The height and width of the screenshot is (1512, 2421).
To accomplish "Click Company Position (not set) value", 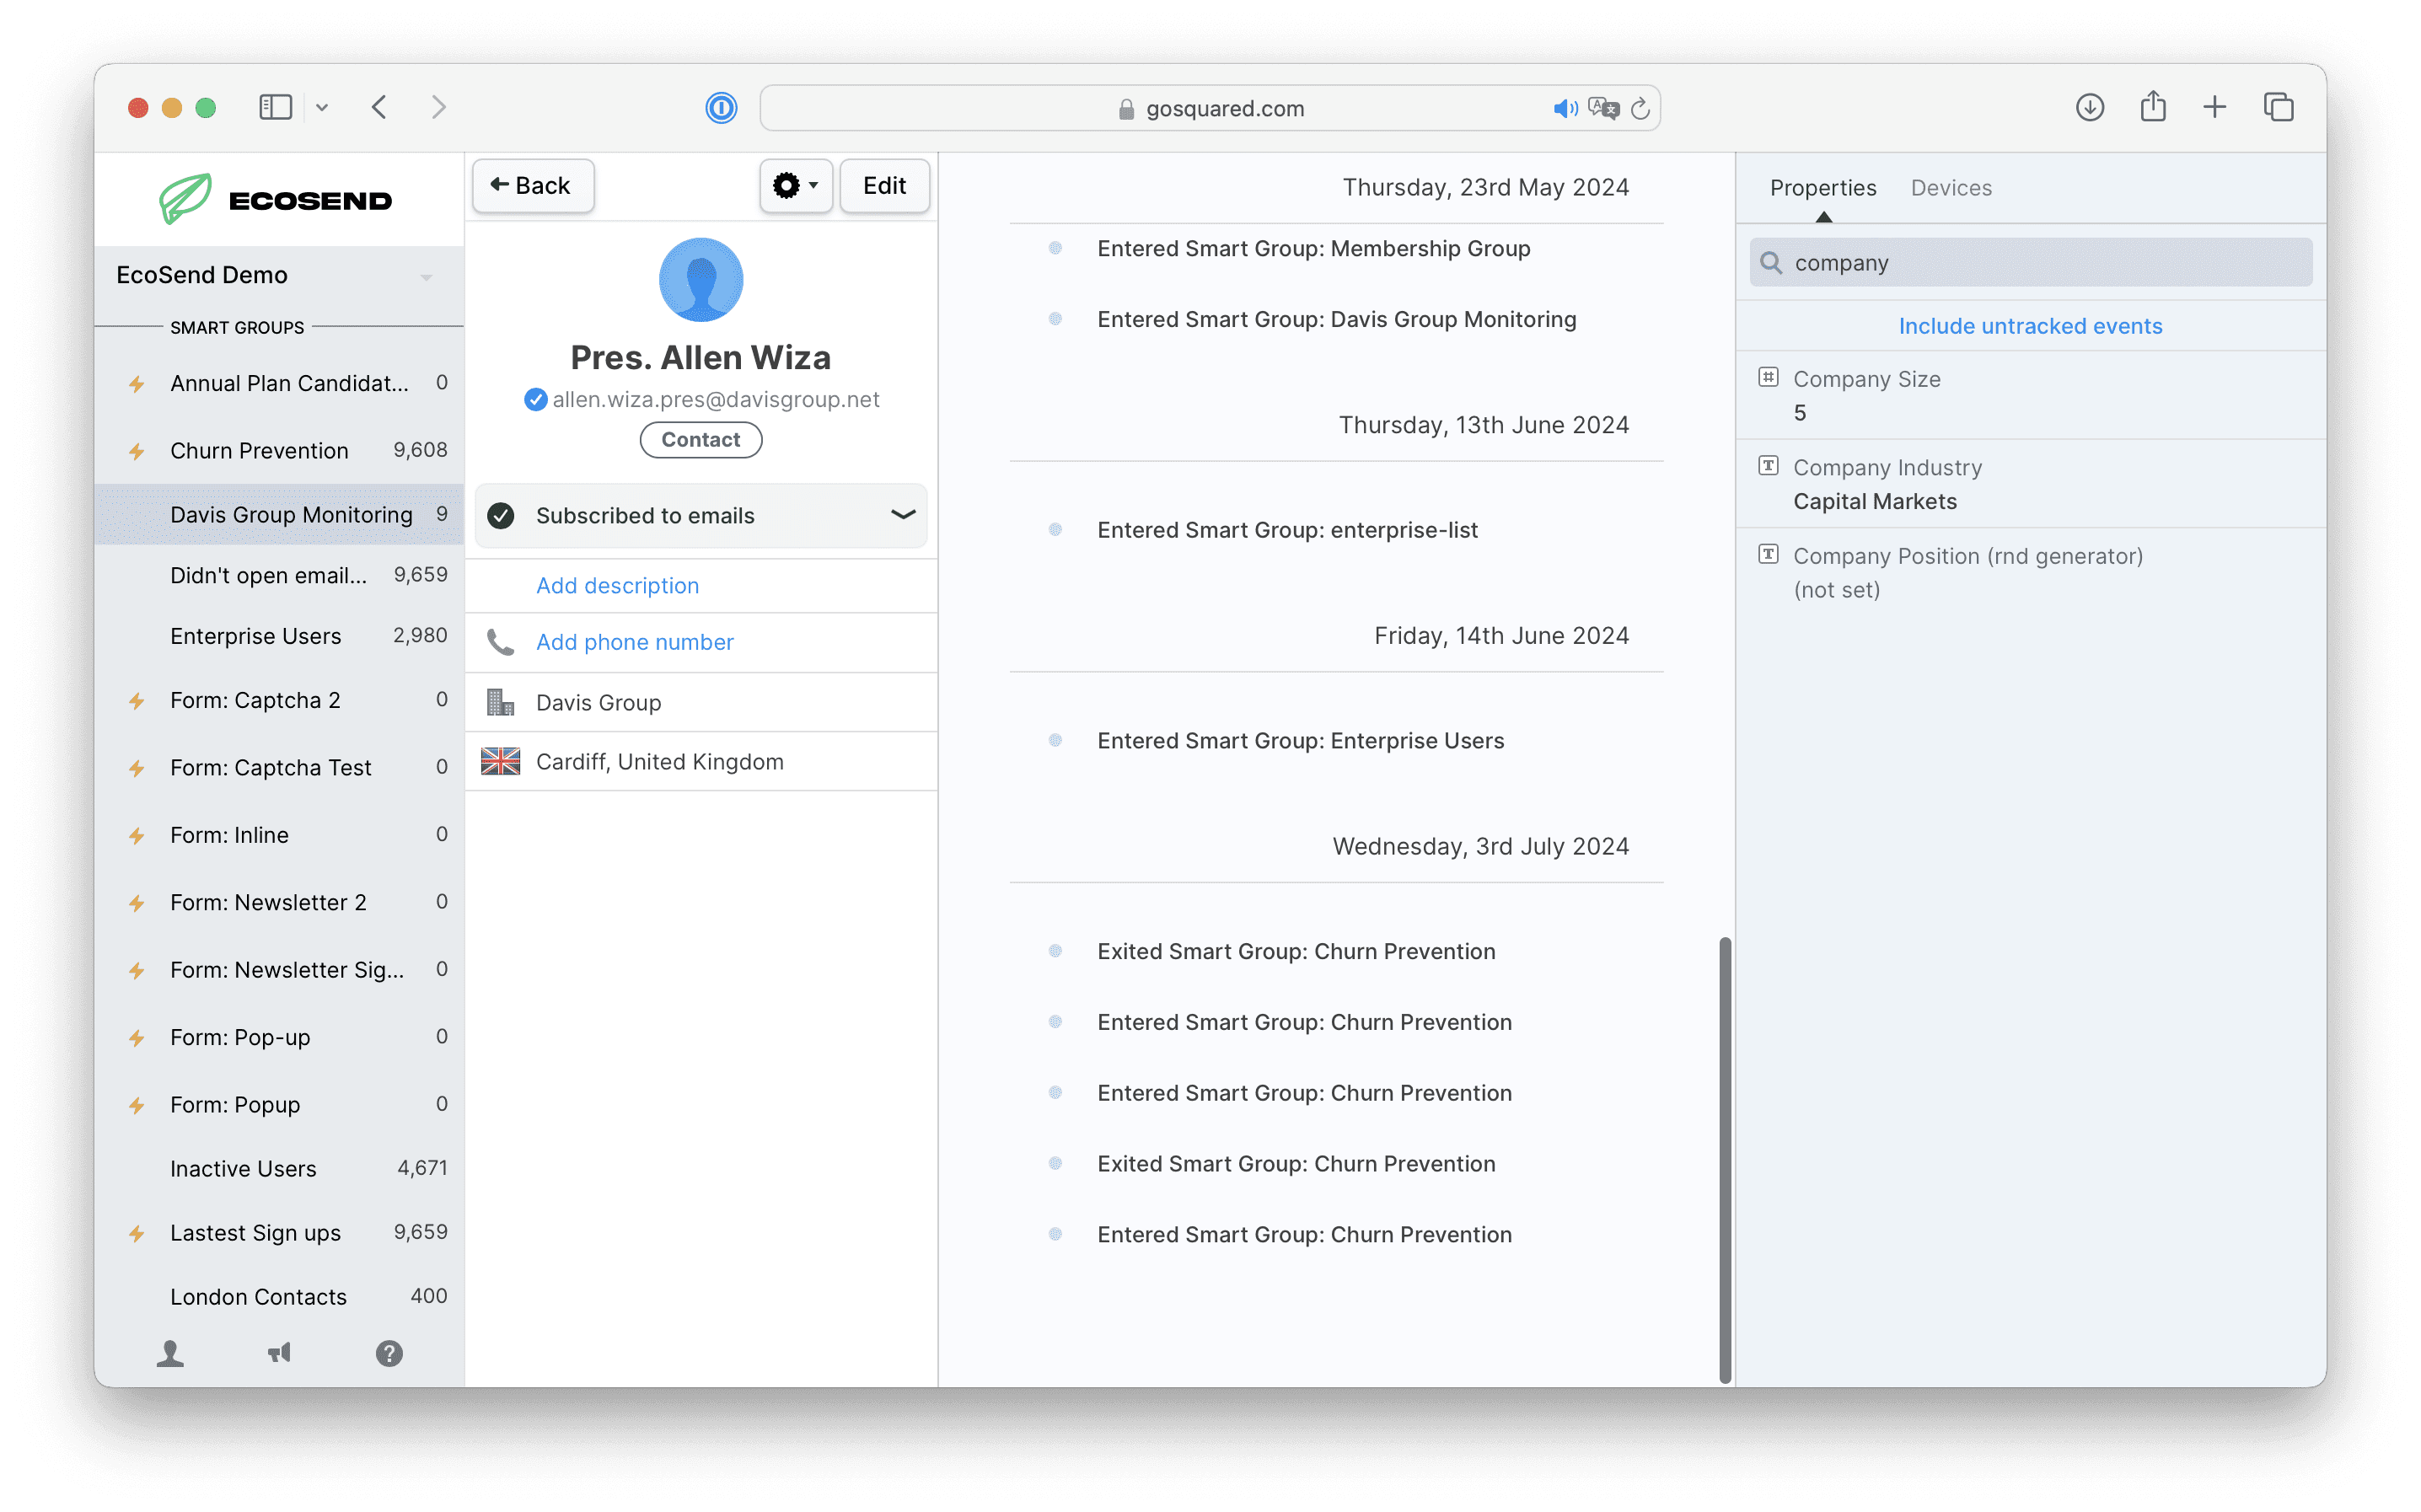I will pyautogui.click(x=1836, y=590).
